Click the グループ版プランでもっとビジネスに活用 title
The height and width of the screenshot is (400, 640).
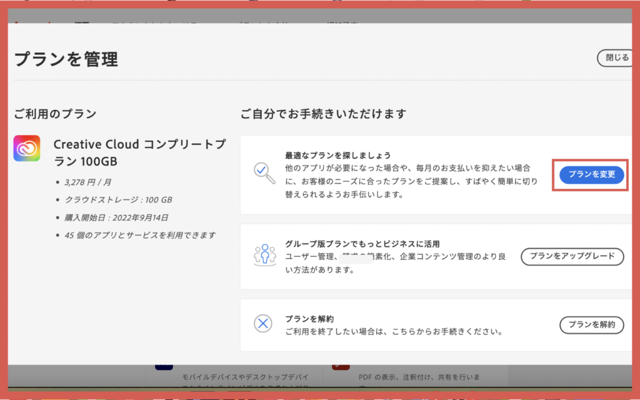click(362, 244)
